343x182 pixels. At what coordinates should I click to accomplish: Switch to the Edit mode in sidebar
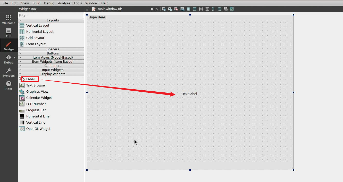[9, 33]
